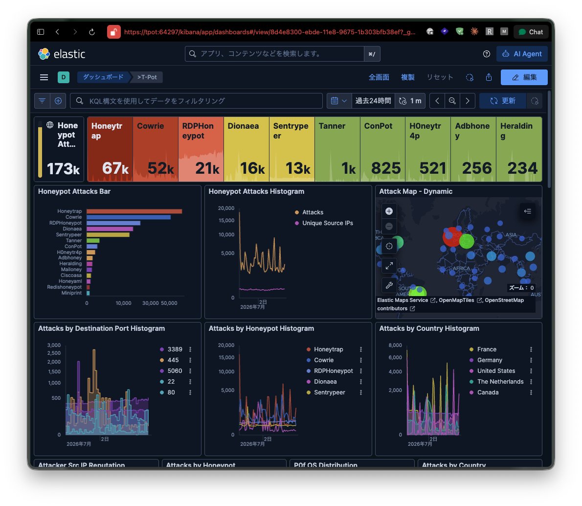Step the time range forward
The width and height of the screenshot is (582, 506).
point(468,101)
